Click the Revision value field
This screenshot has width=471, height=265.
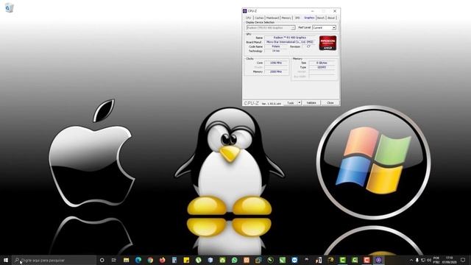click(308, 46)
